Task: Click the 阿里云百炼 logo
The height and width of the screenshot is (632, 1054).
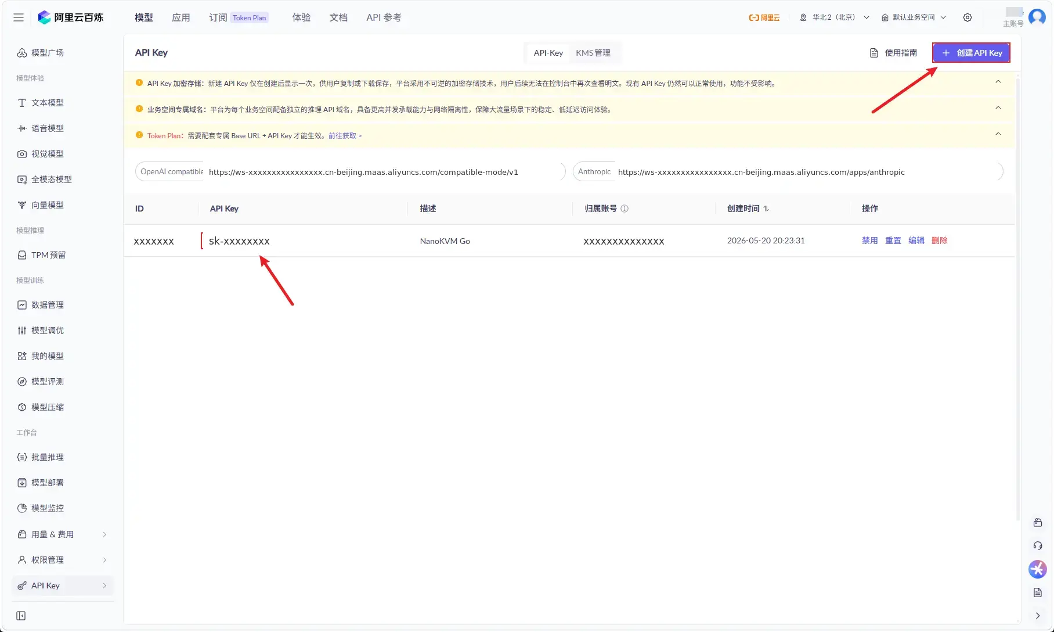Action: (71, 17)
